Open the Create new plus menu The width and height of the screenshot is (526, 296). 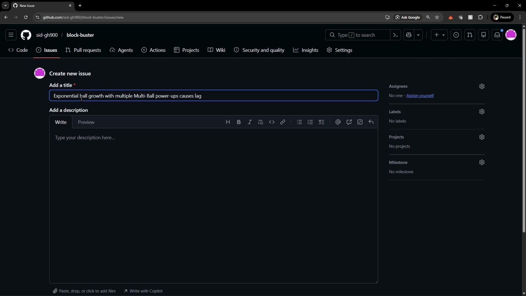coord(439,35)
